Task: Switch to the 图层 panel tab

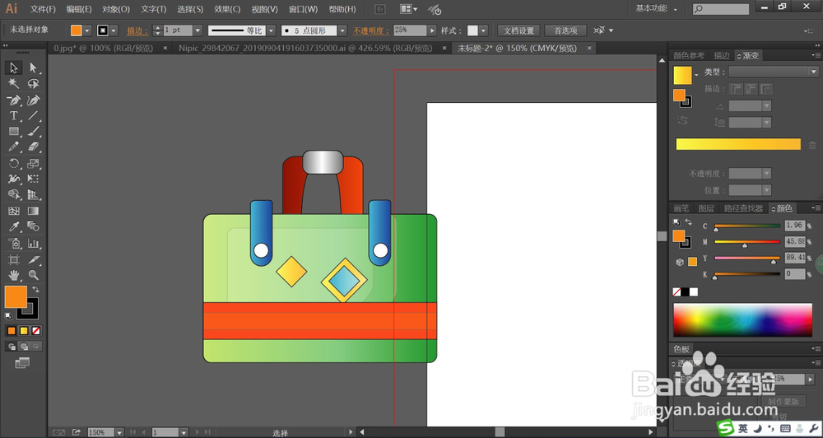Action: (x=706, y=208)
